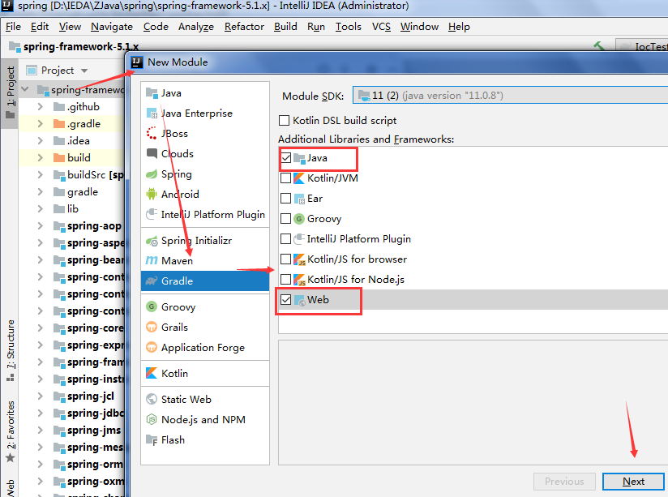Select Java Enterprise module type icon
668x497 pixels.
pyautogui.click(x=152, y=114)
